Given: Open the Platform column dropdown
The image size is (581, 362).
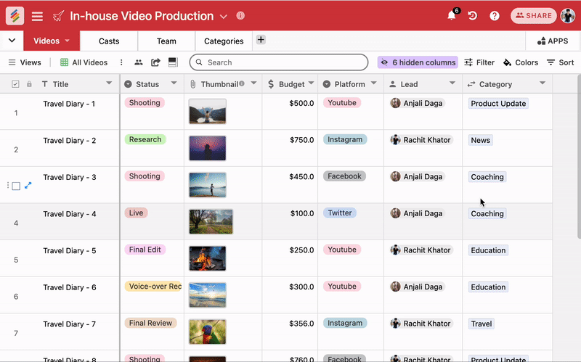Looking at the screenshot, I should coord(374,83).
